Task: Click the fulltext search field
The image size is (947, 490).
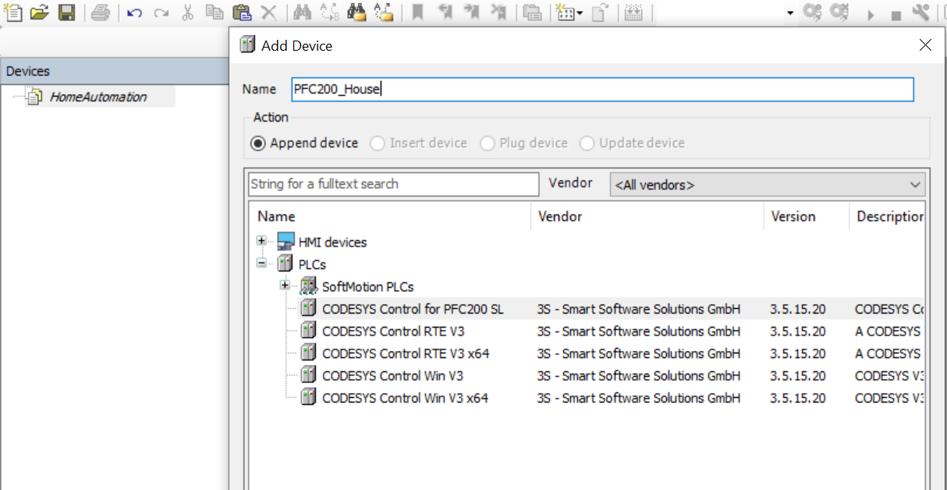Action: click(x=393, y=184)
